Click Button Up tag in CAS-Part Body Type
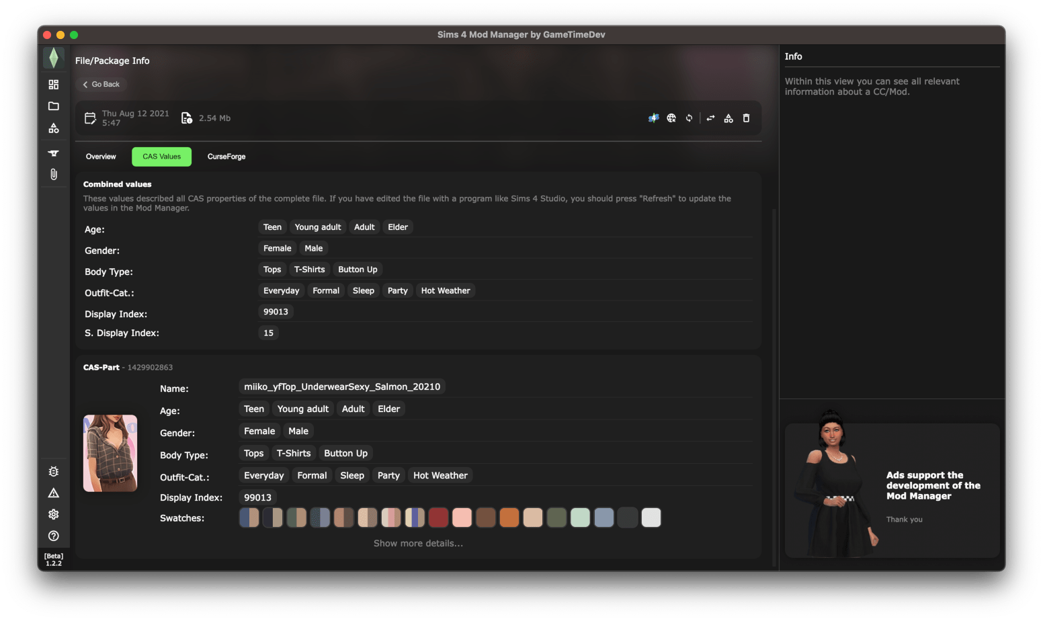The image size is (1043, 621). pyautogui.click(x=346, y=453)
